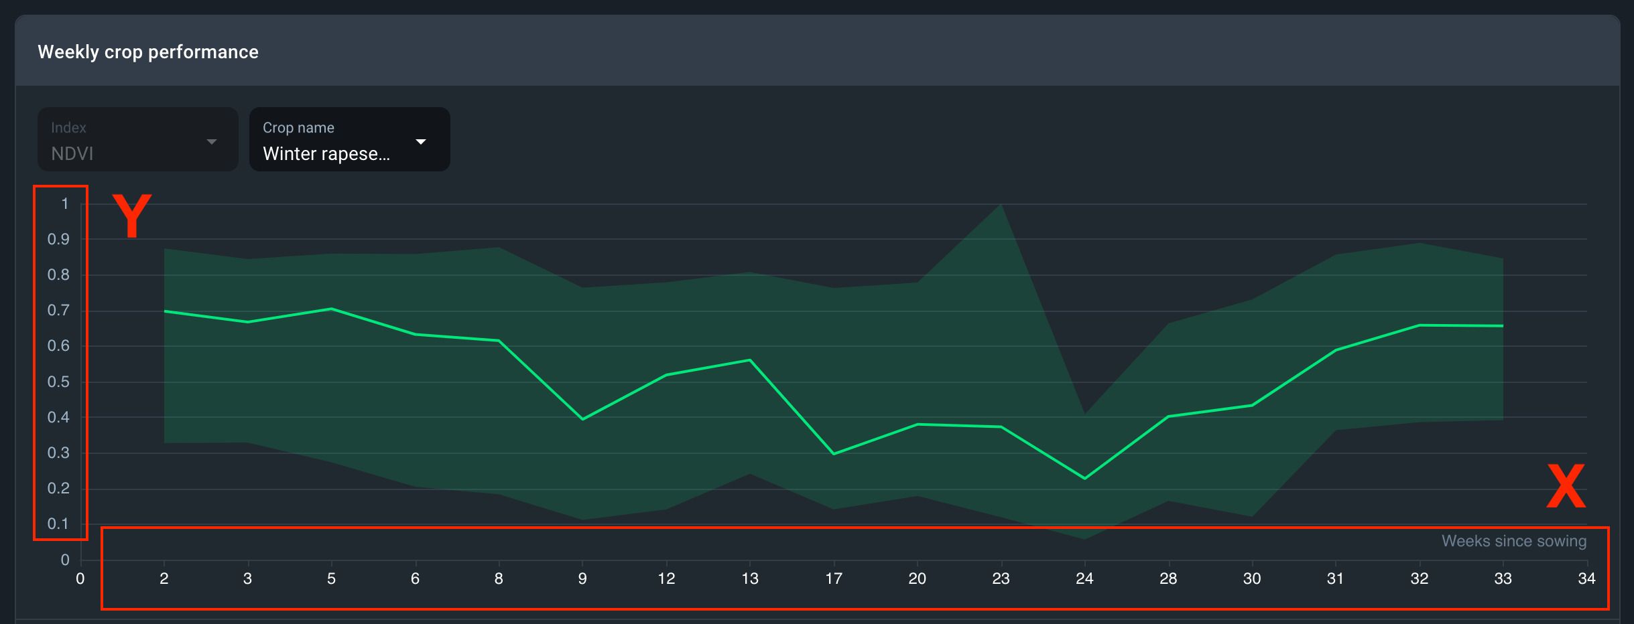This screenshot has width=1634, height=624.
Task: Click the Crop name dropdown arrow
Action: 421,141
